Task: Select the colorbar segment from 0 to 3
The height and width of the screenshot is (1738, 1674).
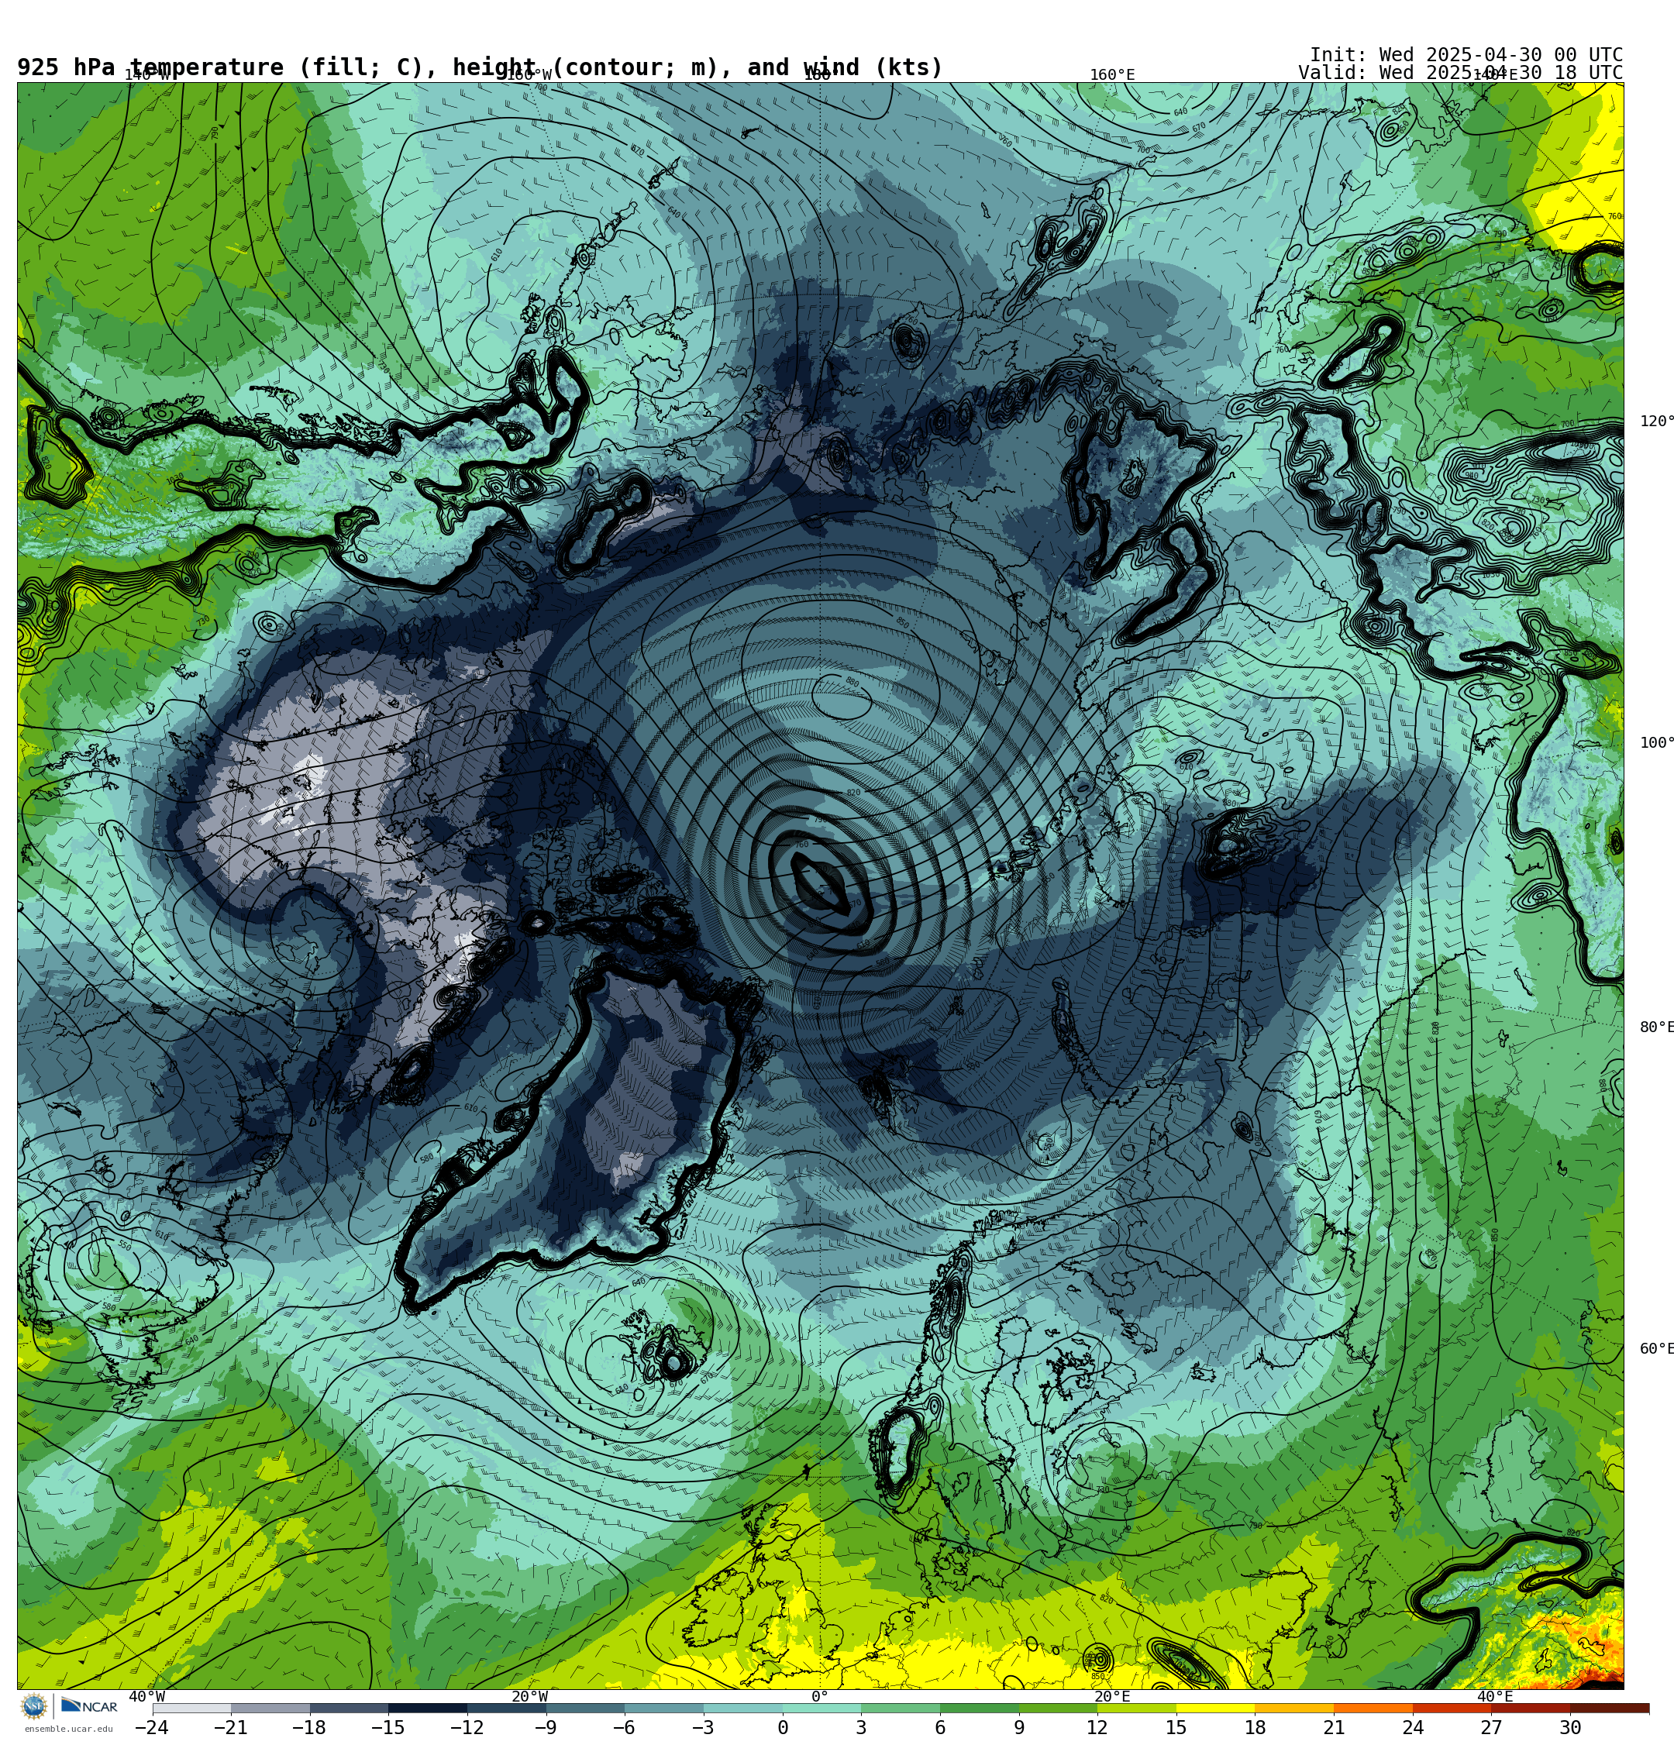Action: click(821, 1708)
